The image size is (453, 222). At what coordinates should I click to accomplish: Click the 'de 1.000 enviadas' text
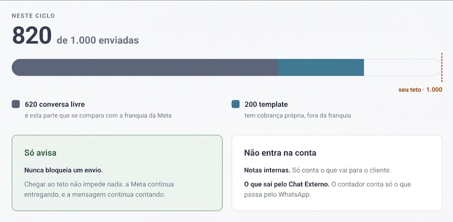click(98, 40)
